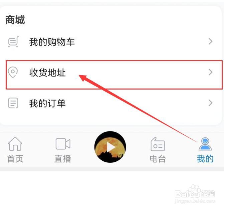Tap the video camera 直播 icon

[x=63, y=144]
